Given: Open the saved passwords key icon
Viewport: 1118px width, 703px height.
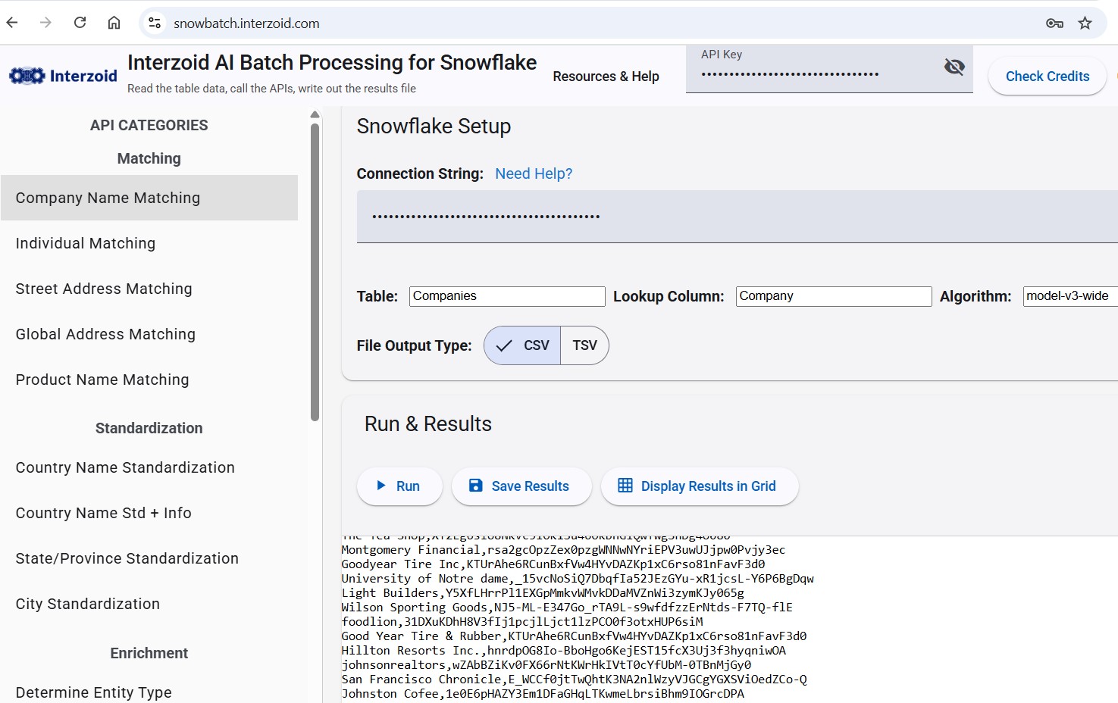Looking at the screenshot, I should click(1054, 23).
